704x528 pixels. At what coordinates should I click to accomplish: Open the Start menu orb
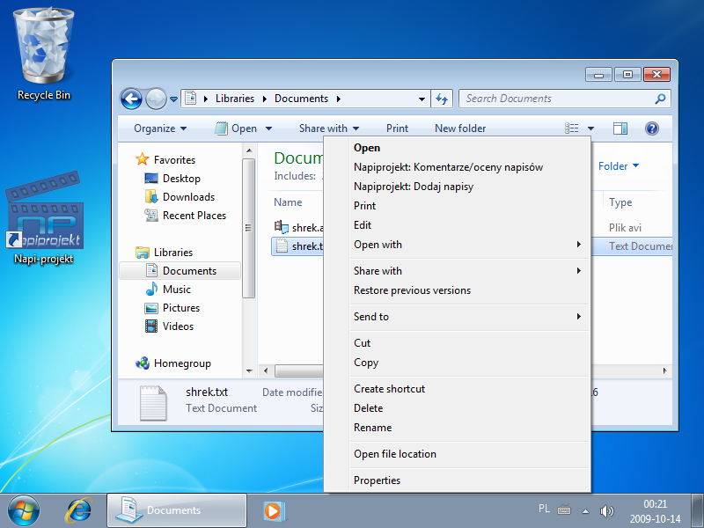(x=24, y=510)
